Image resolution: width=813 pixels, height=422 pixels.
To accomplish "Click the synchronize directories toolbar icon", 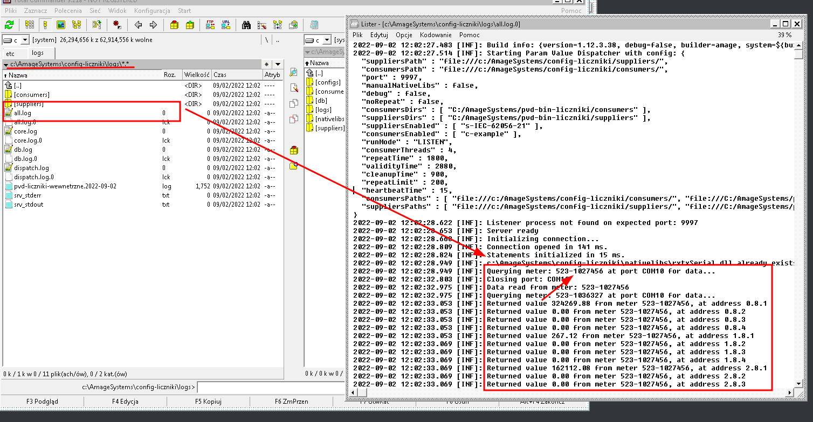I will [278, 25].
